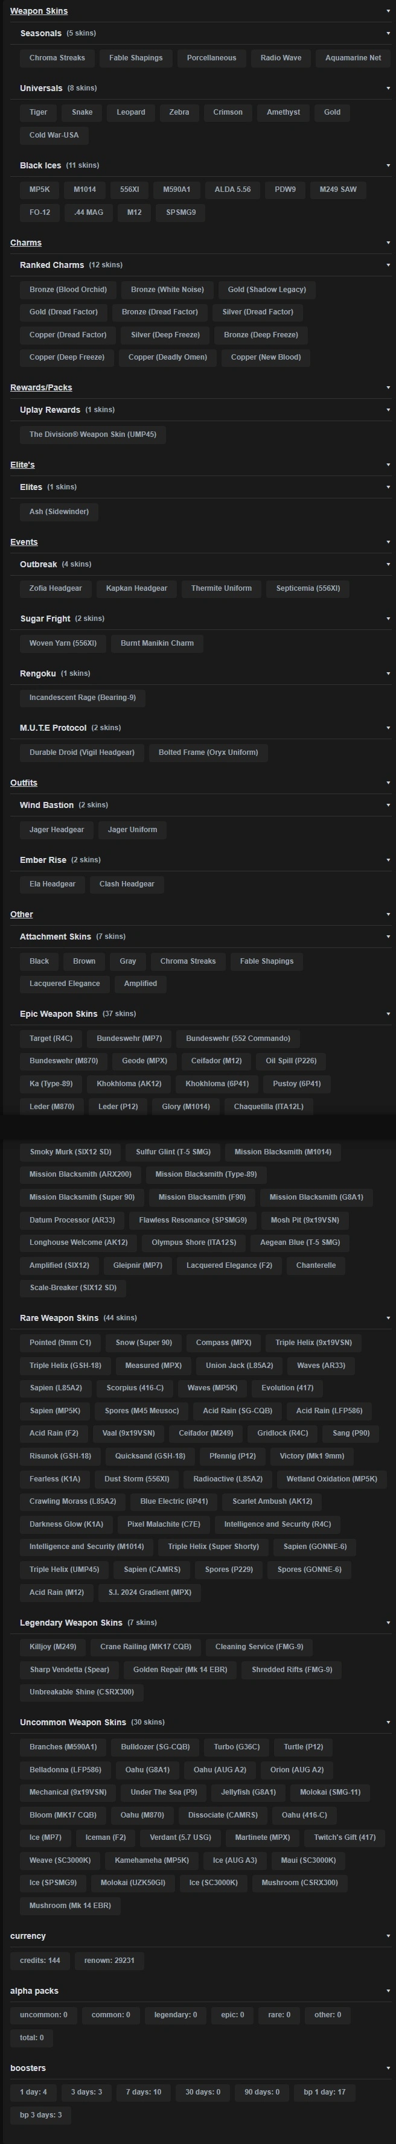Viewport: 396px width, 2144px height.
Task: Select the ALDA 5.56 Black Ice tag
Action: [232, 189]
